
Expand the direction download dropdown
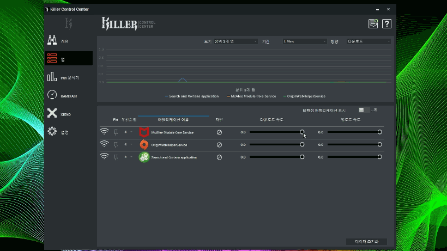(369, 41)
